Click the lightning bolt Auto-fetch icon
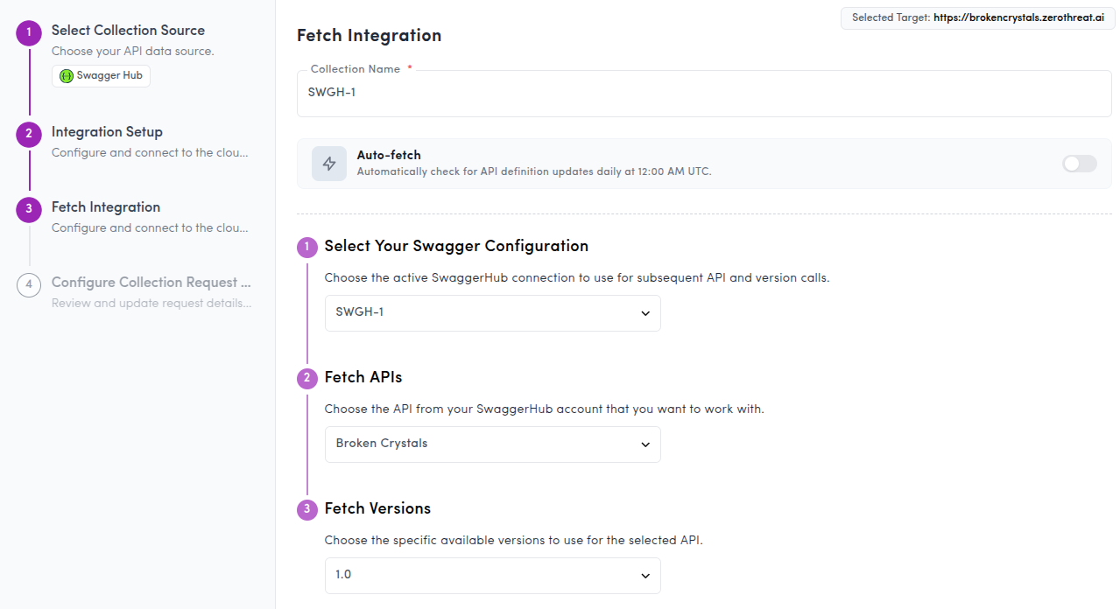 329,164
